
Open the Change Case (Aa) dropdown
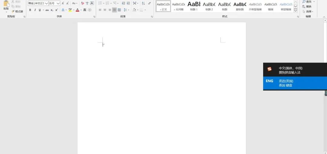75,3
